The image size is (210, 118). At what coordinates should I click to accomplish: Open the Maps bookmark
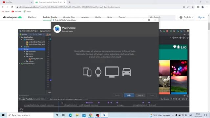[x=27, y=11]
